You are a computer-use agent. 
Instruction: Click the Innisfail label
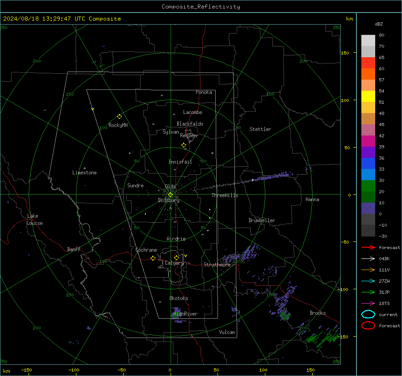180,162
